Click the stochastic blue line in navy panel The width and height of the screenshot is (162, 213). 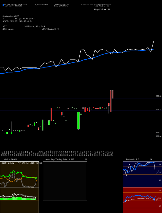coord(139,167)
